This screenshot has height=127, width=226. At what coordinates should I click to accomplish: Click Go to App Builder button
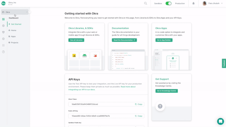coord(164,40)
